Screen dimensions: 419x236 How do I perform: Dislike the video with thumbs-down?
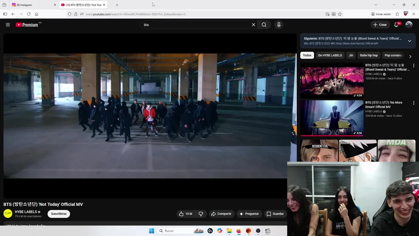click(201, 214)
